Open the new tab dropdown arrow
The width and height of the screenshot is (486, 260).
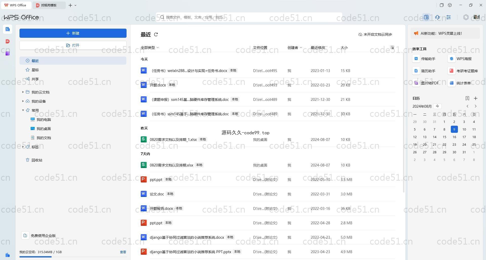(x=75, y=5)
